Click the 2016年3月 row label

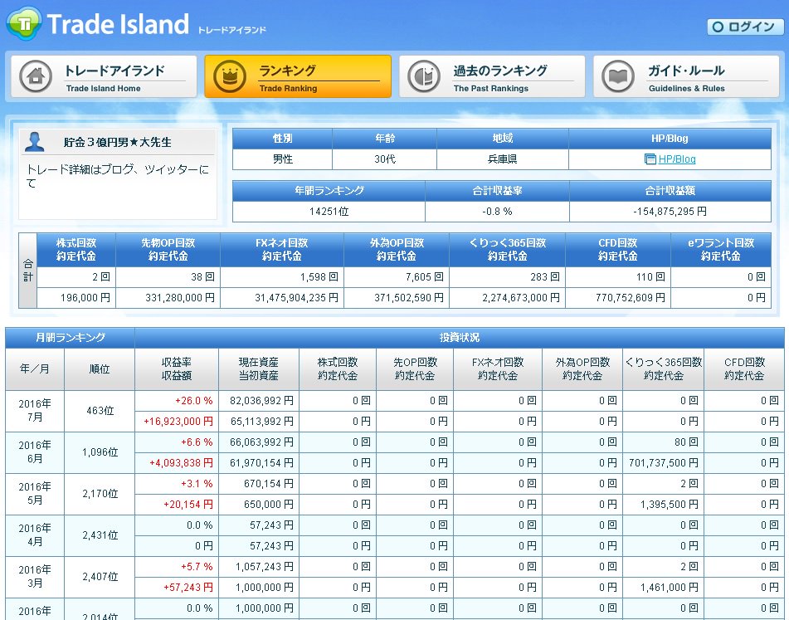(35, 577)
